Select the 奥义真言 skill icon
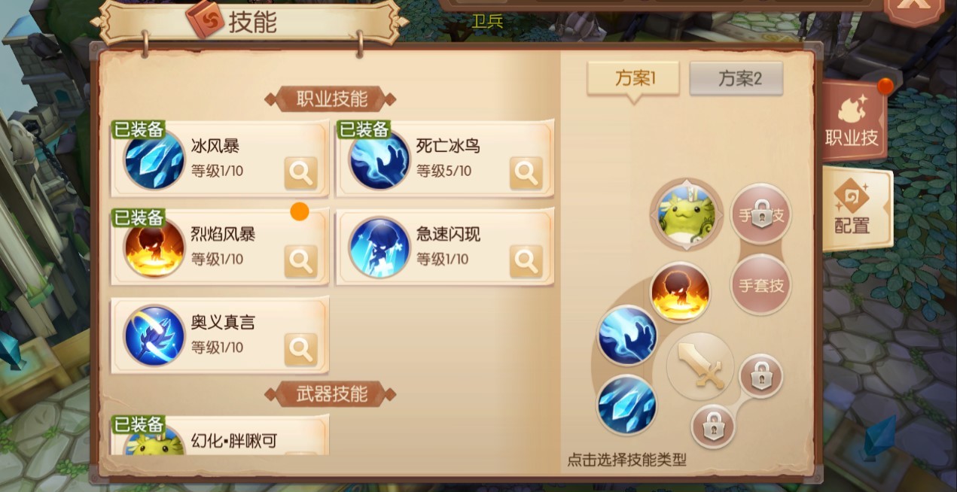The height and width of the screenshot is (492, 957). pyautogui.click(x=154, y=335)
